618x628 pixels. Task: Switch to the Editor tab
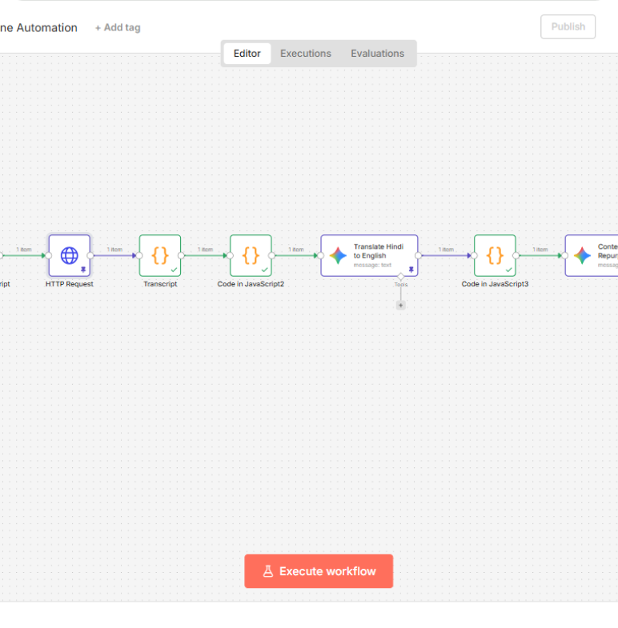point(247,54)
